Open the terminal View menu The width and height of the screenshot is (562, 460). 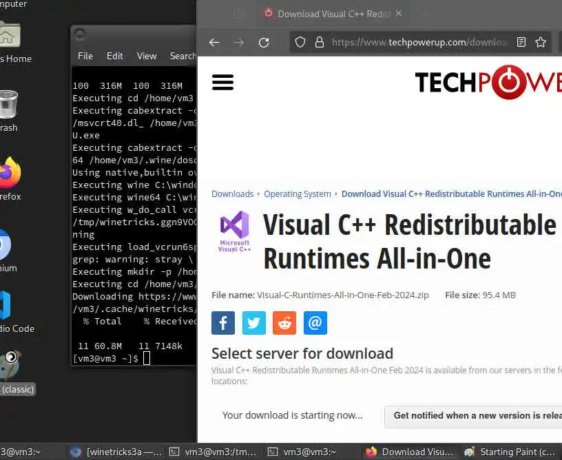coord(147,56)
